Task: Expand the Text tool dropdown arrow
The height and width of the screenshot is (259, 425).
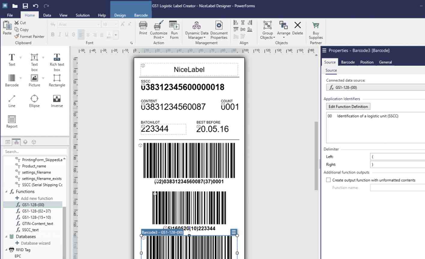Action: pyautogui.click(x=21, y=57)
